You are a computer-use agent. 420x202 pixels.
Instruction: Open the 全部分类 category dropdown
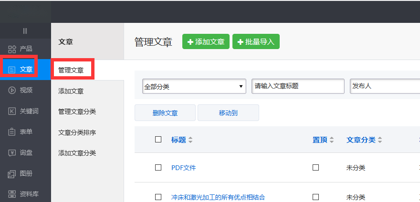pos(194,86)
